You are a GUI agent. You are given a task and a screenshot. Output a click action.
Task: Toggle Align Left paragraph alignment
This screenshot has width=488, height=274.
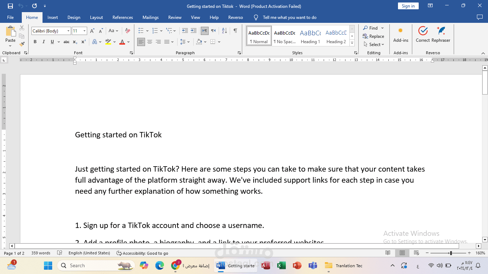coord(141,42)
